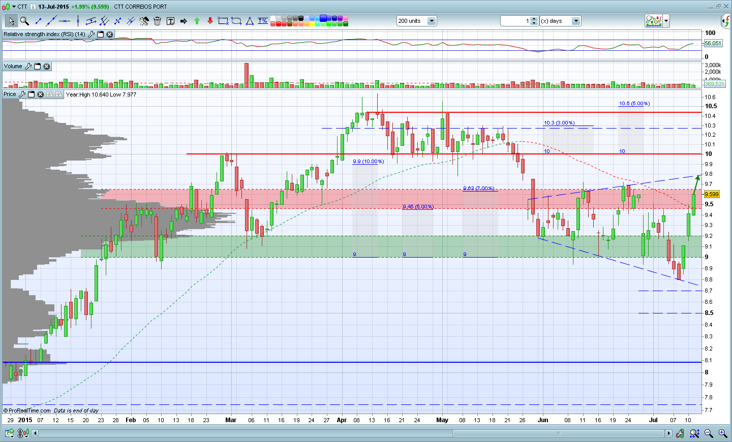The image size is (732, 442).
Task: Pick the green up arrow drawing tool
Action: click(x=197, y=21)
